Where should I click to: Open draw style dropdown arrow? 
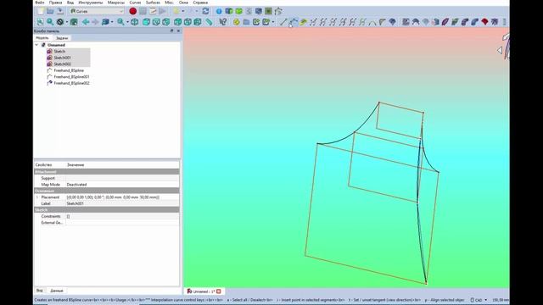coord(66,22)
